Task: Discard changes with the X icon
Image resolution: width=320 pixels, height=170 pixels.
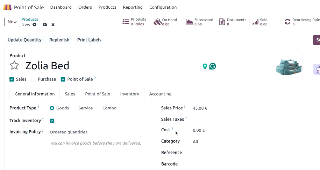Action: (53, 25)
